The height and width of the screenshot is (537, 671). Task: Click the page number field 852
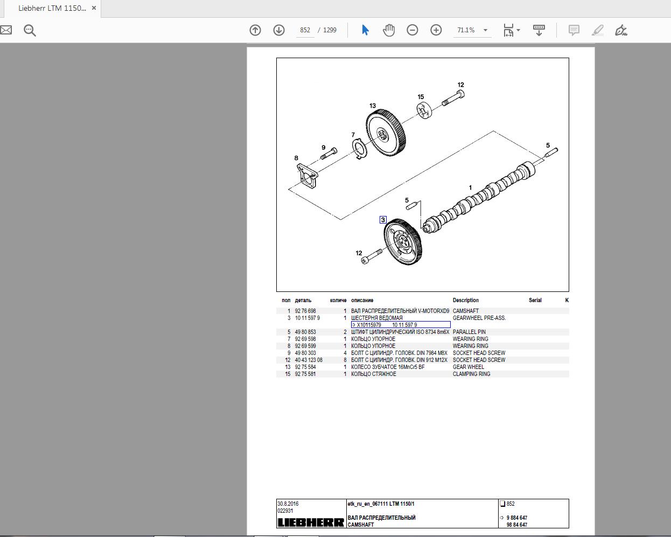coord(305,30)
